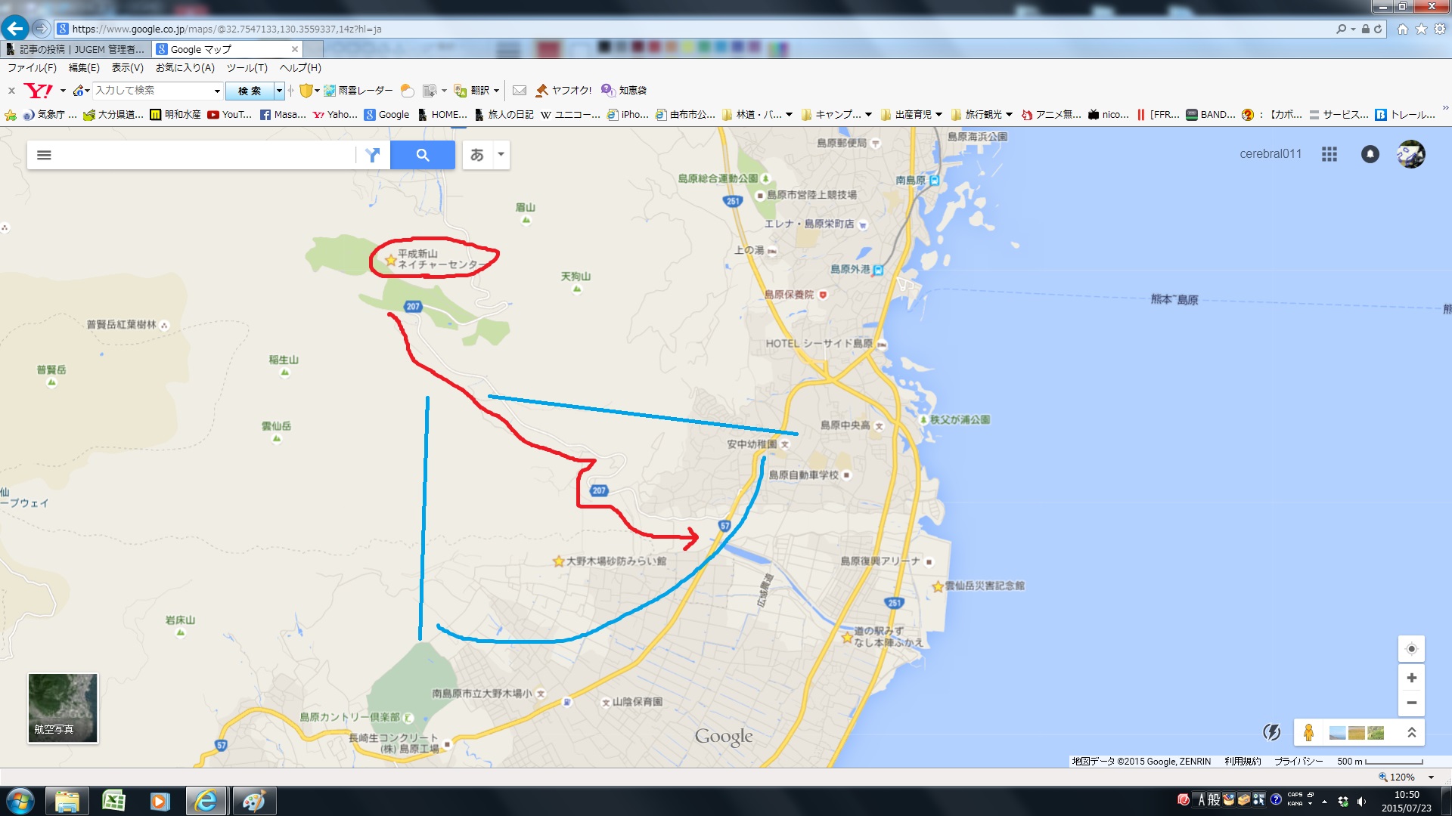Screen dimensions: 1452x816
Task: Open the 雨雲レーダー toolbar link
Action: coord(358,91)
